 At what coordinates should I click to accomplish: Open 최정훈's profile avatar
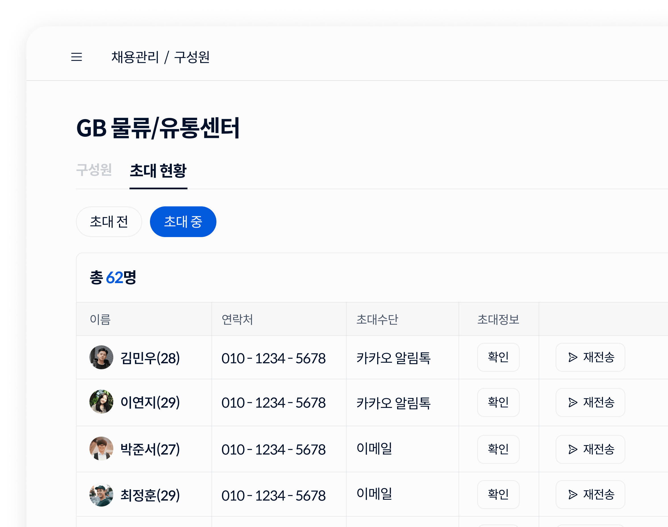[101, 495]
